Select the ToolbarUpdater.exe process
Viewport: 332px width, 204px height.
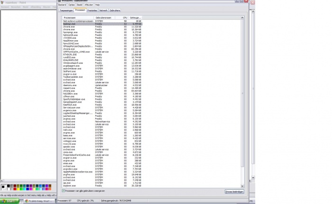coord(102,77)
